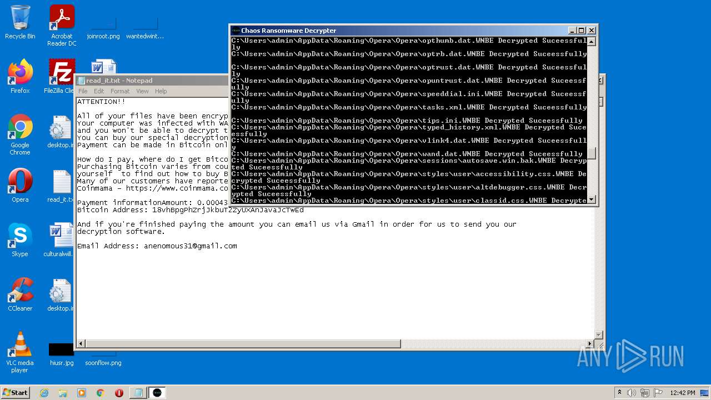Select the hiusr.jpg image file
Screen dimensions: 711x400
click(x=61, y=354)
